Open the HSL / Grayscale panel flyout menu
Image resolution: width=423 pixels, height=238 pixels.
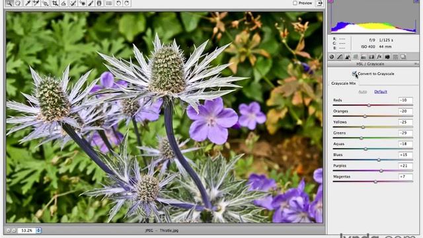(x=416, y=64)
